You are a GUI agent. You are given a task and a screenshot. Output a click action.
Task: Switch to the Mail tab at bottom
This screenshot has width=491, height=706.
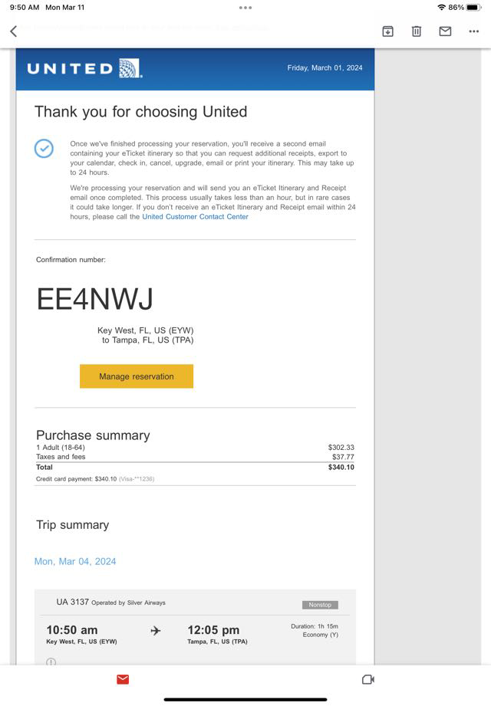(123, 679)
